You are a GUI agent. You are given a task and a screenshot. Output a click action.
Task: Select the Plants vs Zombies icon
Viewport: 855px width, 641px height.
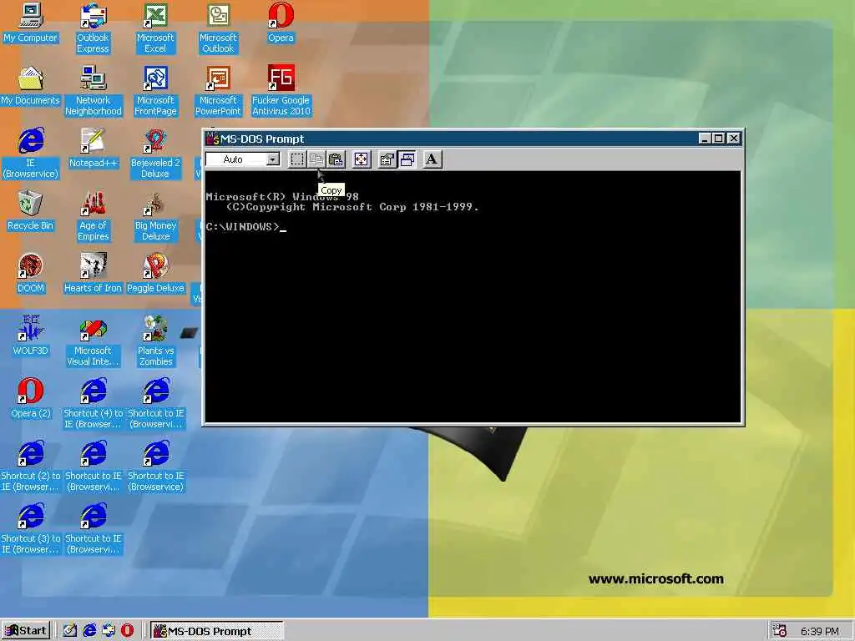[155, 341]
